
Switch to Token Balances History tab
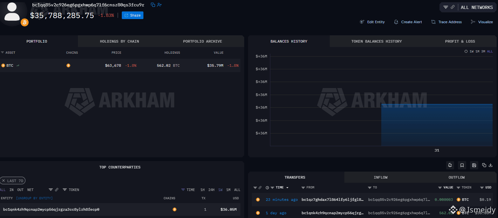click(x=377, y=41)
